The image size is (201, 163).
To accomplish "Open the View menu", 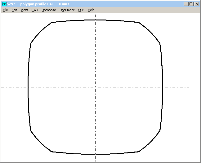I will [24, 10].
